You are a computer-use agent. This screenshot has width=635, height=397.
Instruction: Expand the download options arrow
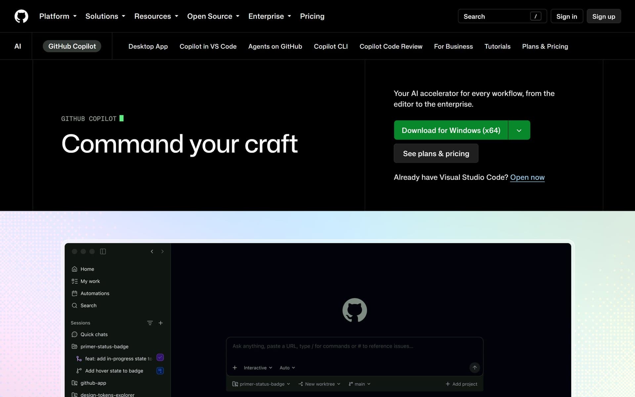click(519, 130)
